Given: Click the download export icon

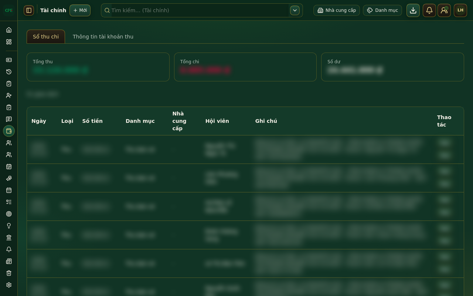Looking at the screenshot, I should (413, 10).
